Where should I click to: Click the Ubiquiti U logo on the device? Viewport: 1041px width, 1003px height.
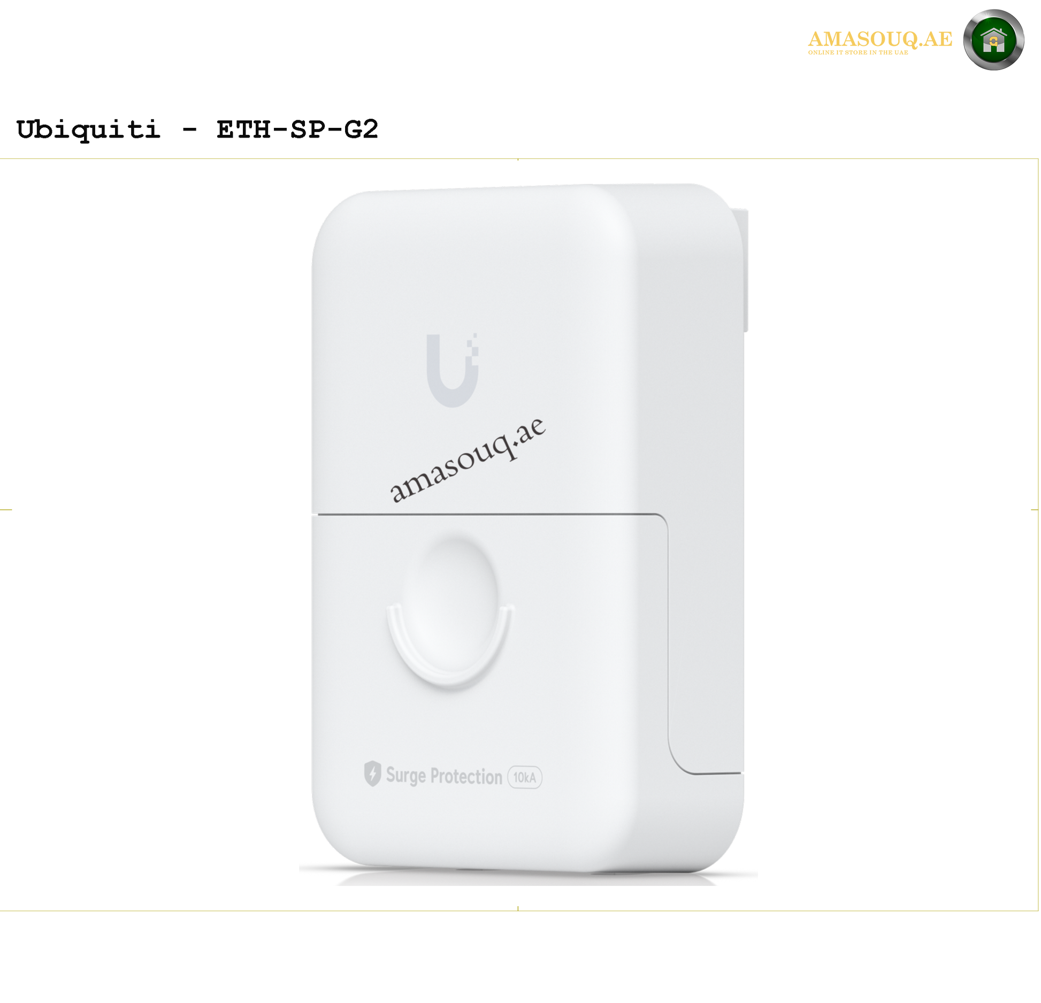pos(453,370)
